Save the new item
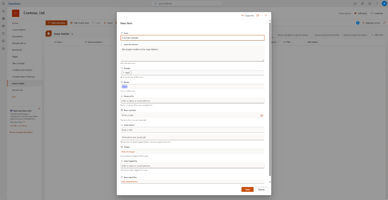 pos(247,189)
